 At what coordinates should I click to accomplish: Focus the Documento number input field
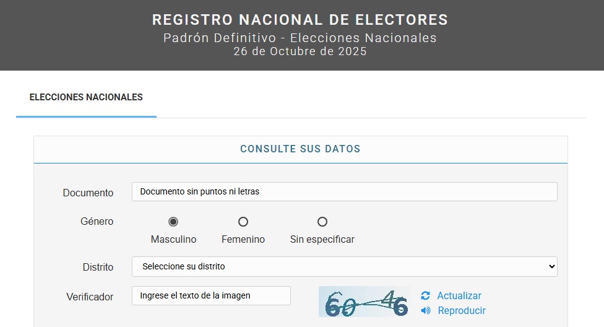[x=344, y=192]
